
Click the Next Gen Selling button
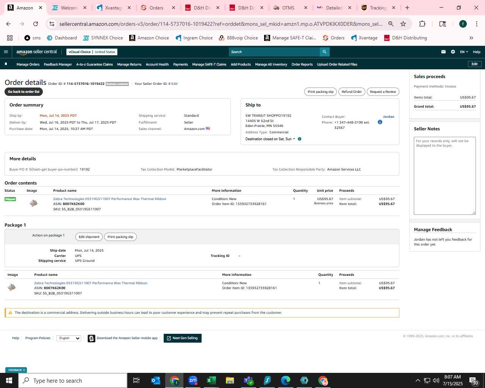click(182, 338)
